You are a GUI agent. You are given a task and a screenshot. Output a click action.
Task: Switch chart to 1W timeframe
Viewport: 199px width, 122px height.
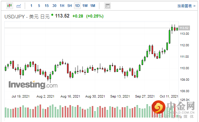[x=85, y=6]
